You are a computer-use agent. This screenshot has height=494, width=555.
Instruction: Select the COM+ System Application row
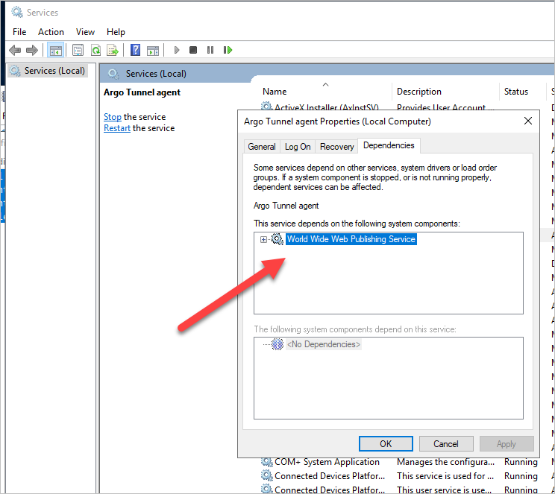pyautogui.click(x=327, y=462)
